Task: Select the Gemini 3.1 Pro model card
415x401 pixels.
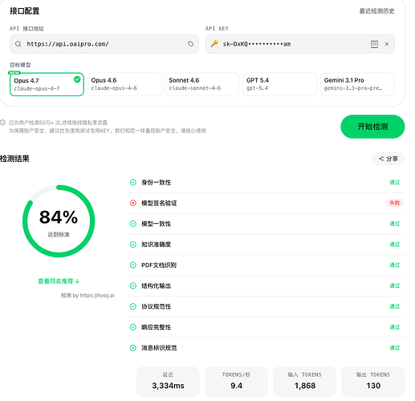Action: pos(357,84)
